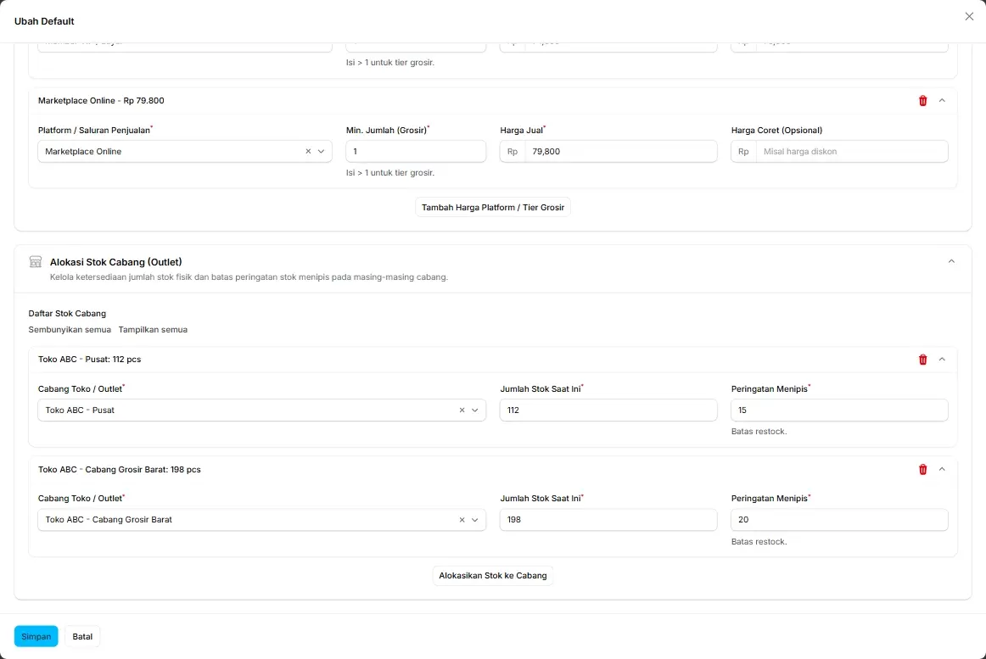Delete Cabang Grosir Barat stock entry
986x659 pixels.
click(922, 470)
